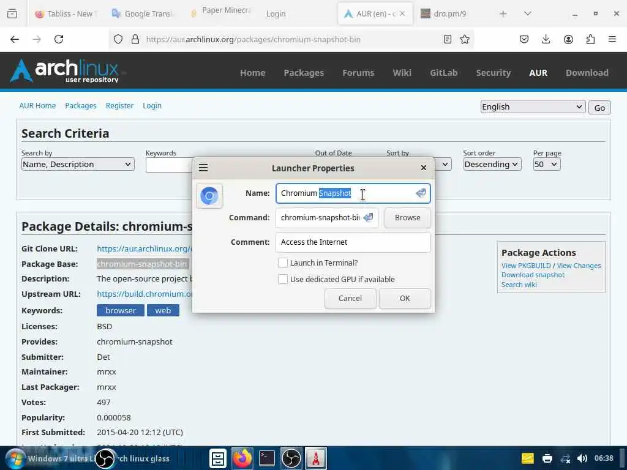Open terminal from the taskbar
The image size is (627, 470).
coord(267,458)
